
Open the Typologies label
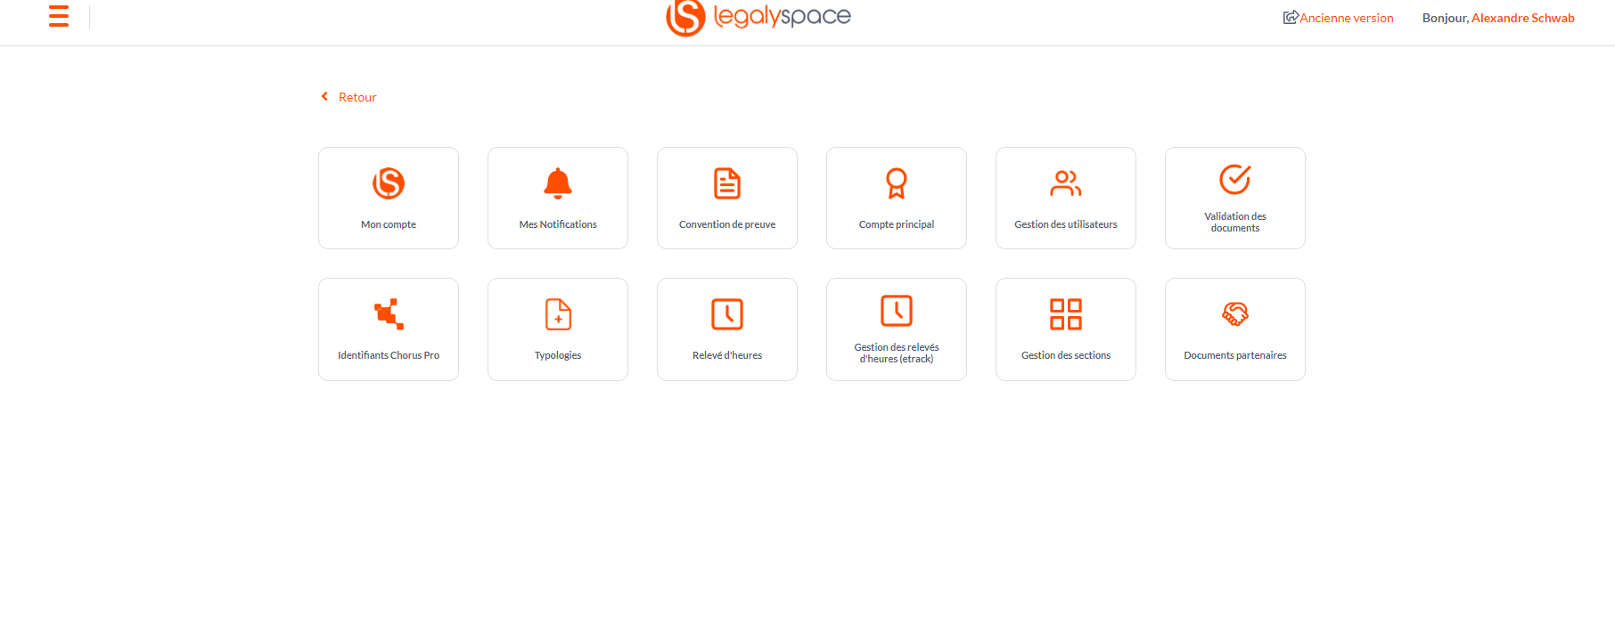[558, 355]
